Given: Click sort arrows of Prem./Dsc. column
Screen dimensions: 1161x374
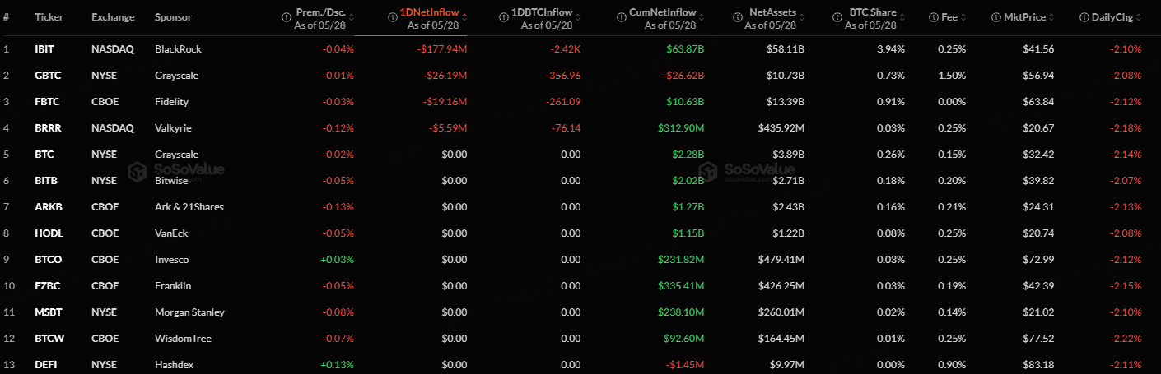Looking at the screenshot, I should point(352,16).
